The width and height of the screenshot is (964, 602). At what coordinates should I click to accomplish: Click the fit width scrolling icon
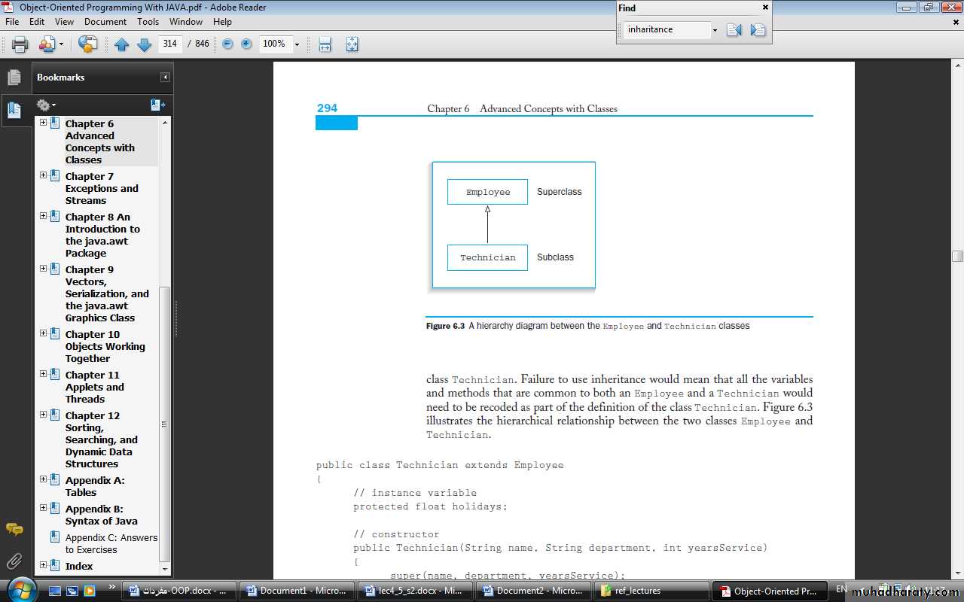pyautogui.click(x=325, y=44)
